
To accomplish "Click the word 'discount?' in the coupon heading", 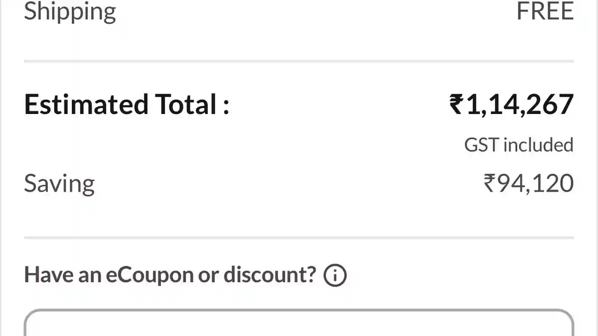I will point(270,274).
